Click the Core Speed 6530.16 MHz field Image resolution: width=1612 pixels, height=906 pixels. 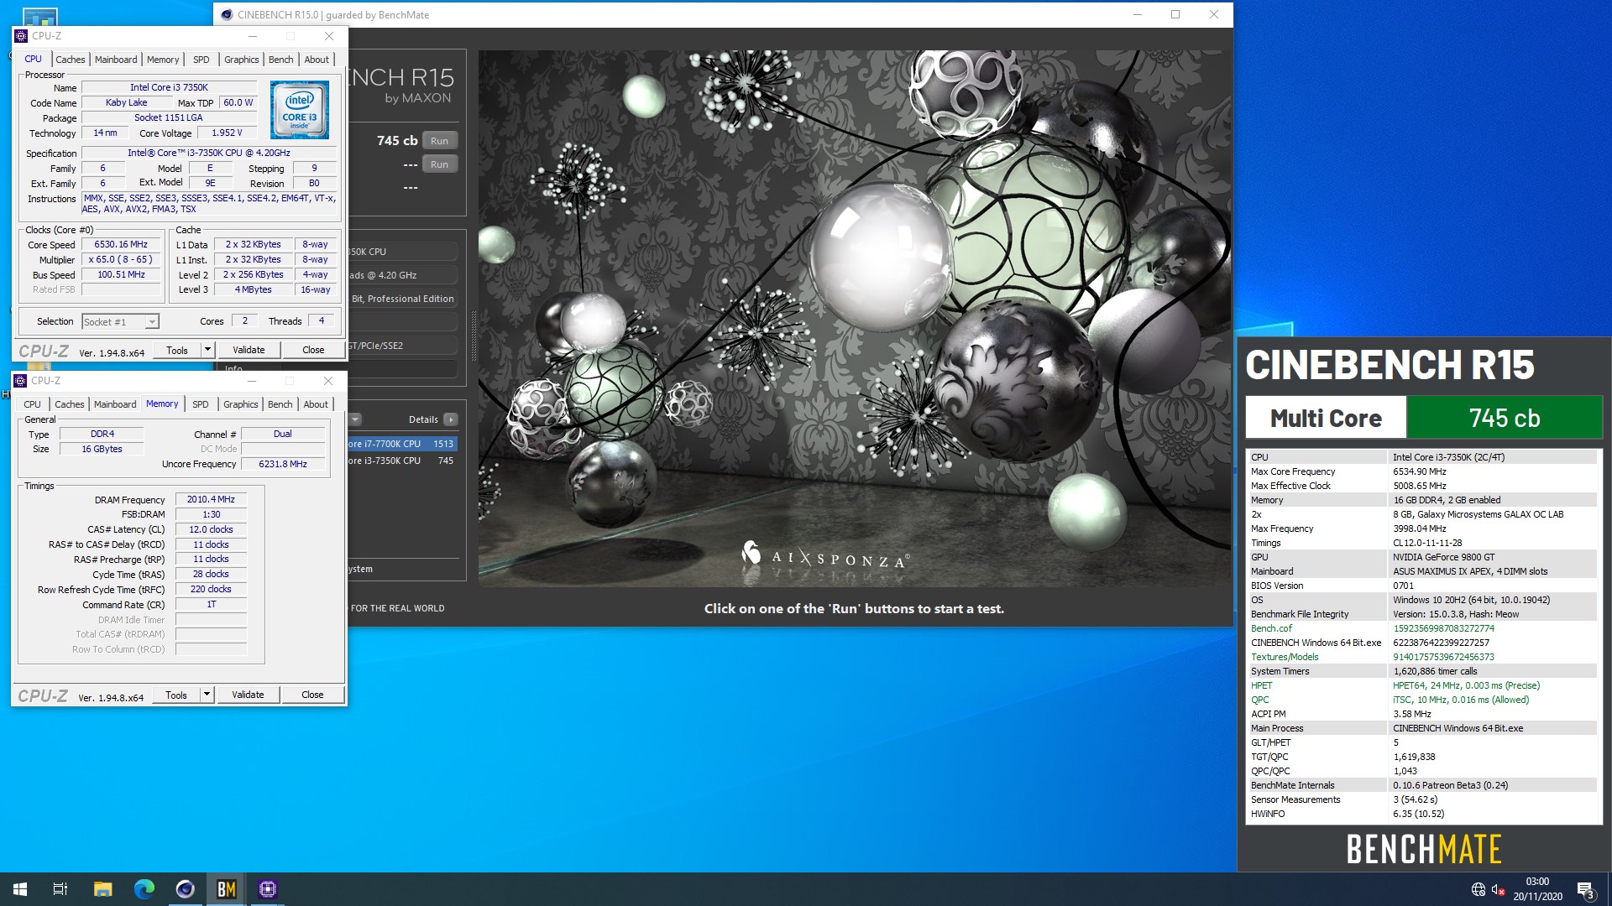tap(121, 245)
